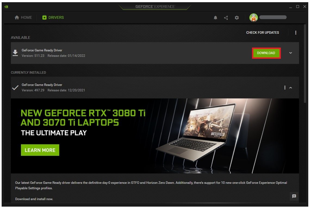Click the user profile avatar
This screenshot has width=311, height=208.
pyautogui.click(x=253, y=18)
